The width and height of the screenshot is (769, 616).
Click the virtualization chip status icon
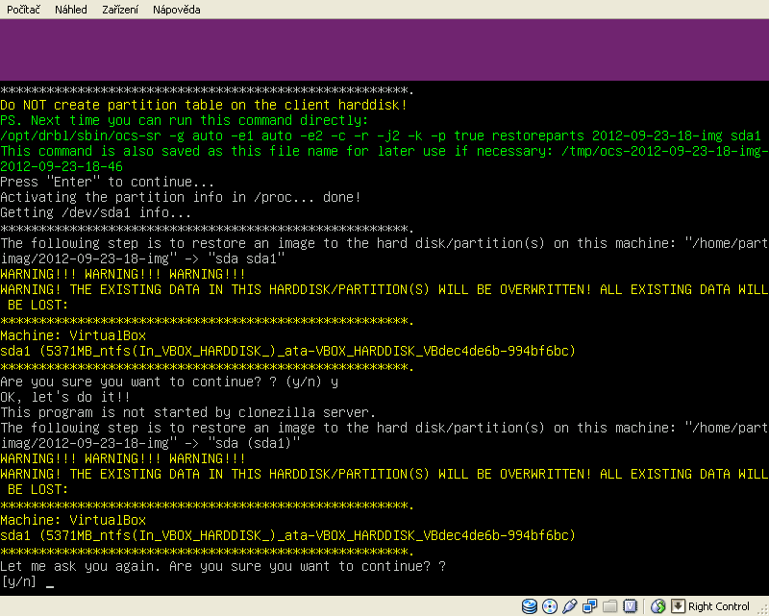click(630, 606)
